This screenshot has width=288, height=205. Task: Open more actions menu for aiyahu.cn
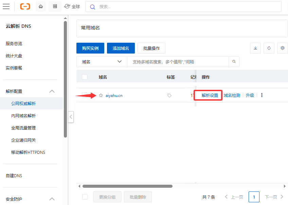pos(262,95)
